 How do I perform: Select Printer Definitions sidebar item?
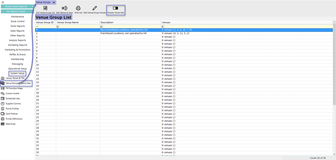(x=14, y=119)
